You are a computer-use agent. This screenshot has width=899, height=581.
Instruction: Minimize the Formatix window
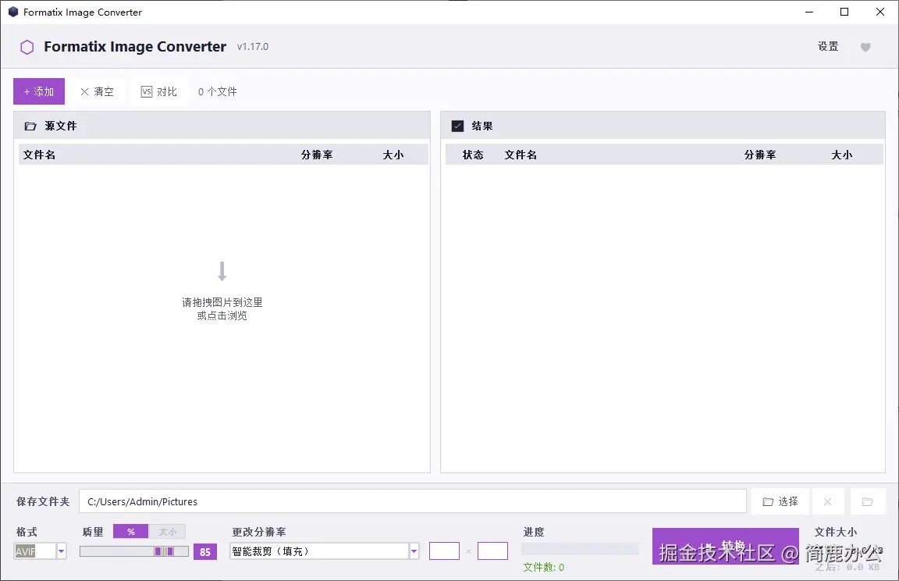click(x=809, y=12)
